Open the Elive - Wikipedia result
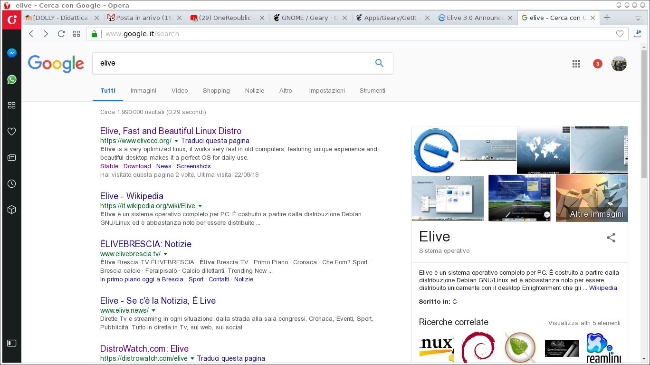The image size is (650, 365). 132,196
